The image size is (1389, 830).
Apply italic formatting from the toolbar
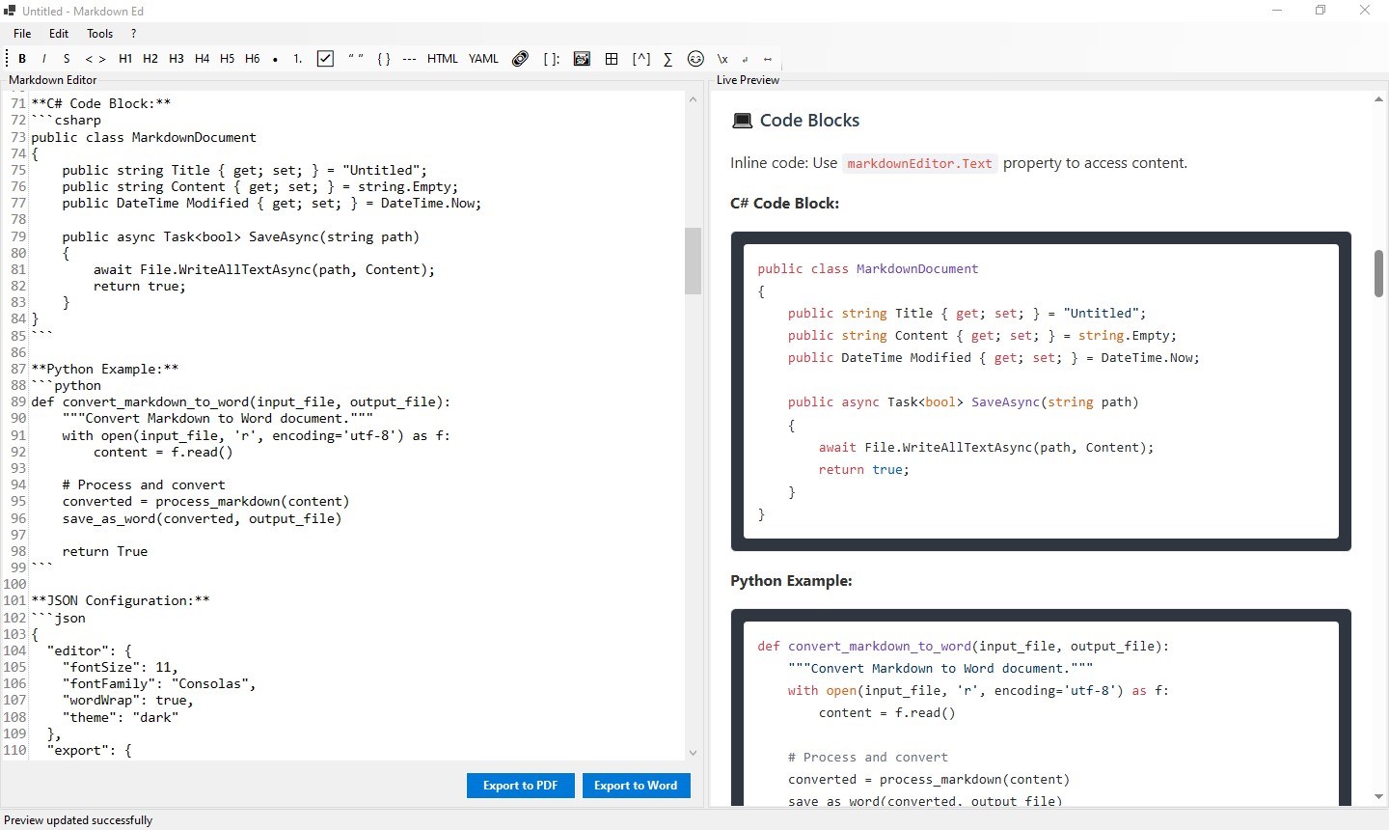coord(44,59)
